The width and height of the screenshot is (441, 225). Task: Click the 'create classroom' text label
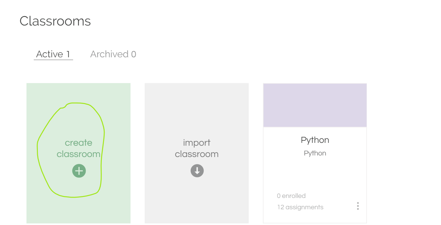point(78,148)
